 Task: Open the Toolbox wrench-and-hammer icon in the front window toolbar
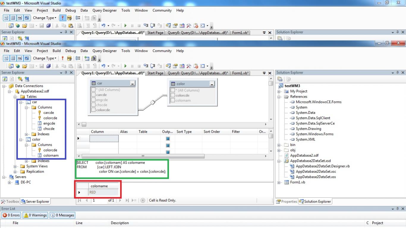[x=189, y=66]
